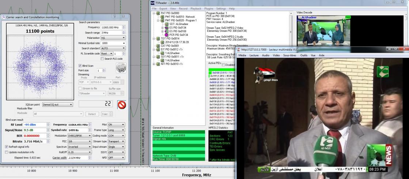Click the SDT PID 0x0011 node icon

coord(158,57)
